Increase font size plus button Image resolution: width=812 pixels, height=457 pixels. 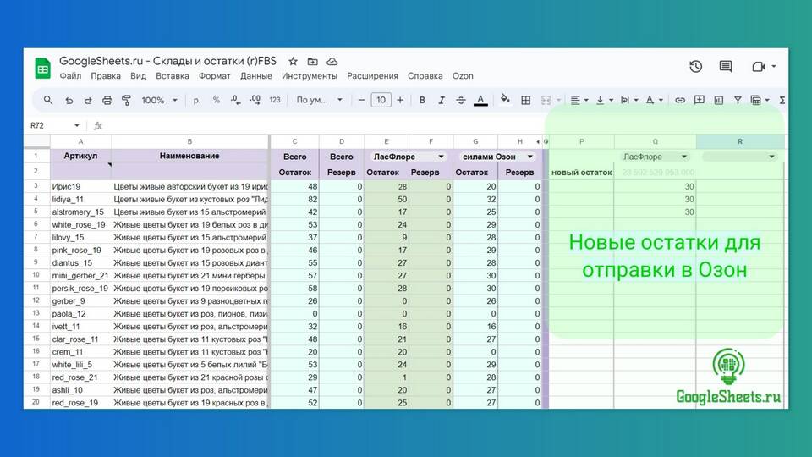[400, 100]
